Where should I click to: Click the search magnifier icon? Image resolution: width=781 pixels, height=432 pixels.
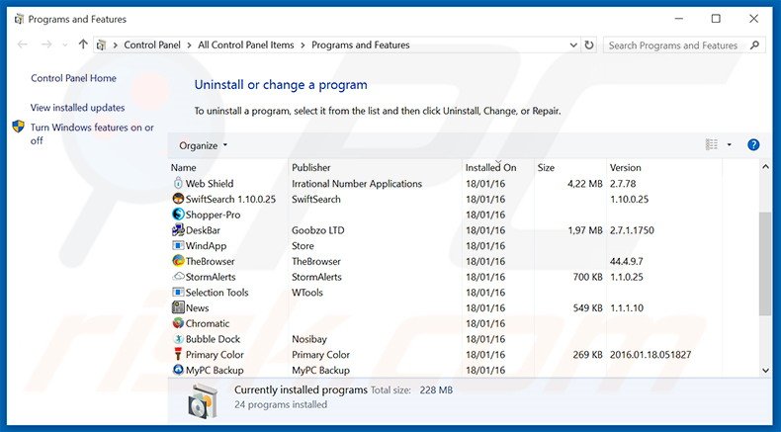point(754,44)
